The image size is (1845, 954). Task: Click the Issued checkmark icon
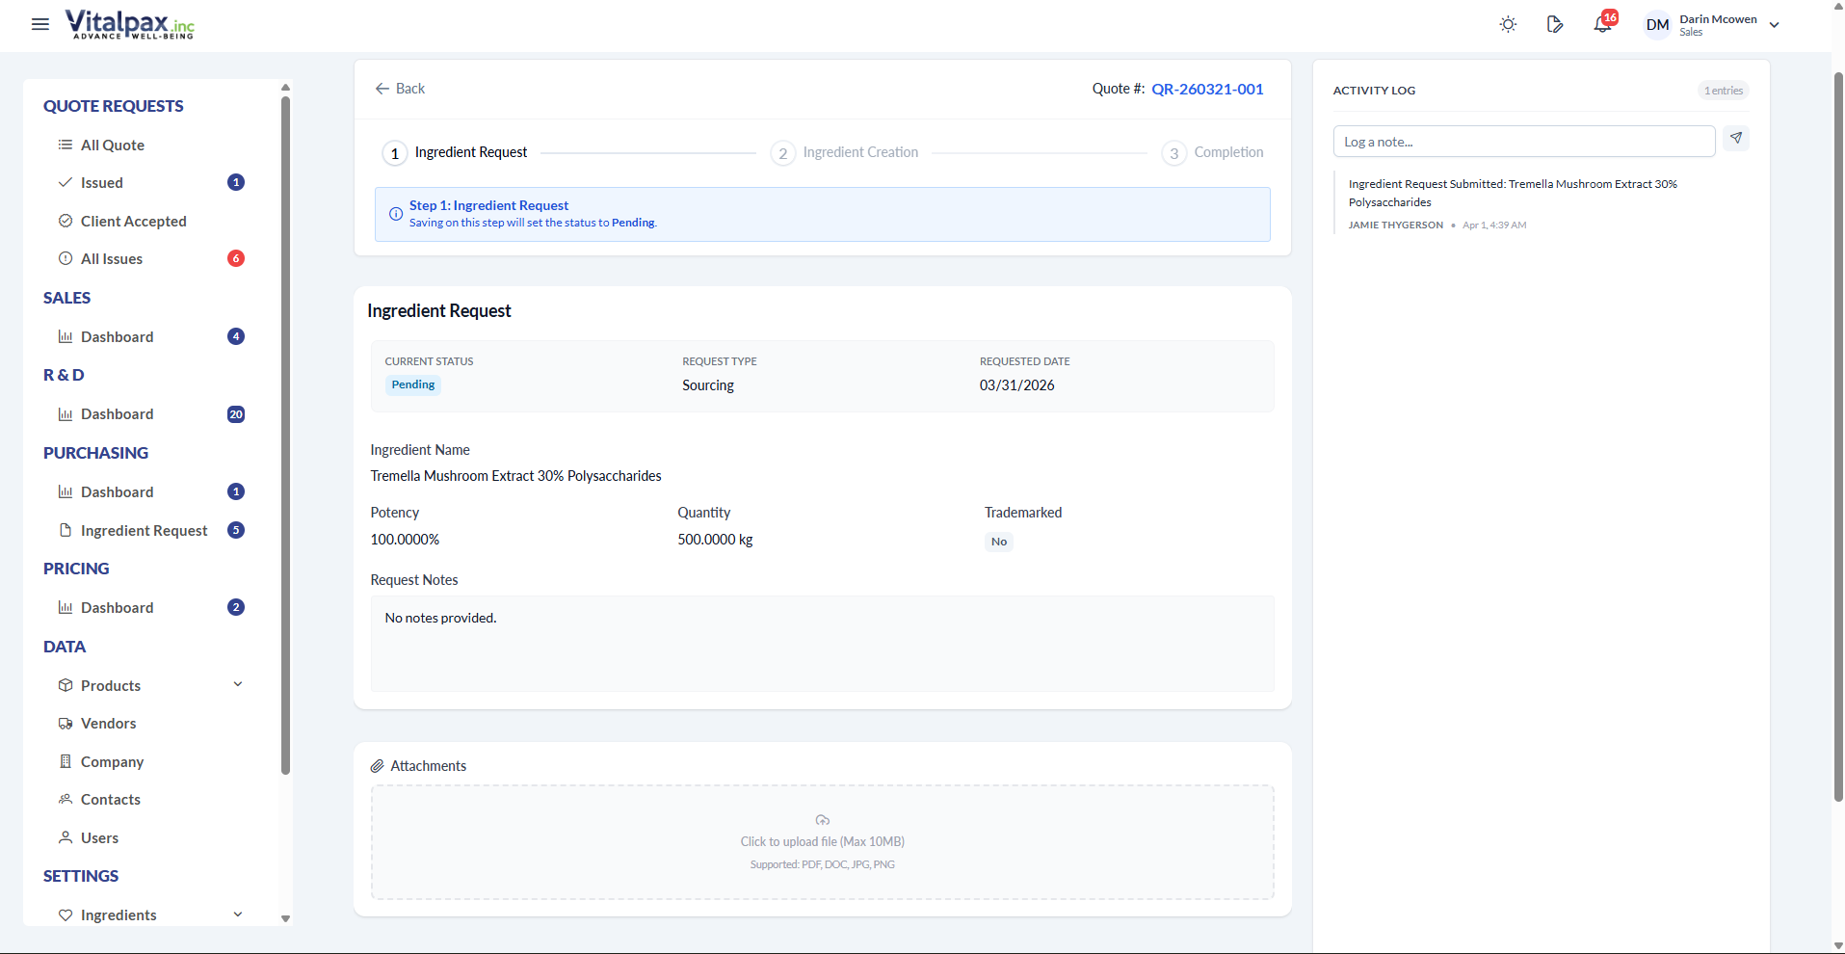coord(66,182)
